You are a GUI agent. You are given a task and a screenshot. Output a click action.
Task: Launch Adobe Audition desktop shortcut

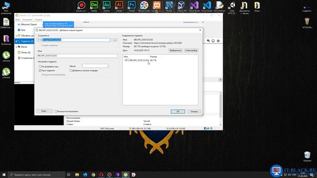pyautogui.click(x=106, y=6)
